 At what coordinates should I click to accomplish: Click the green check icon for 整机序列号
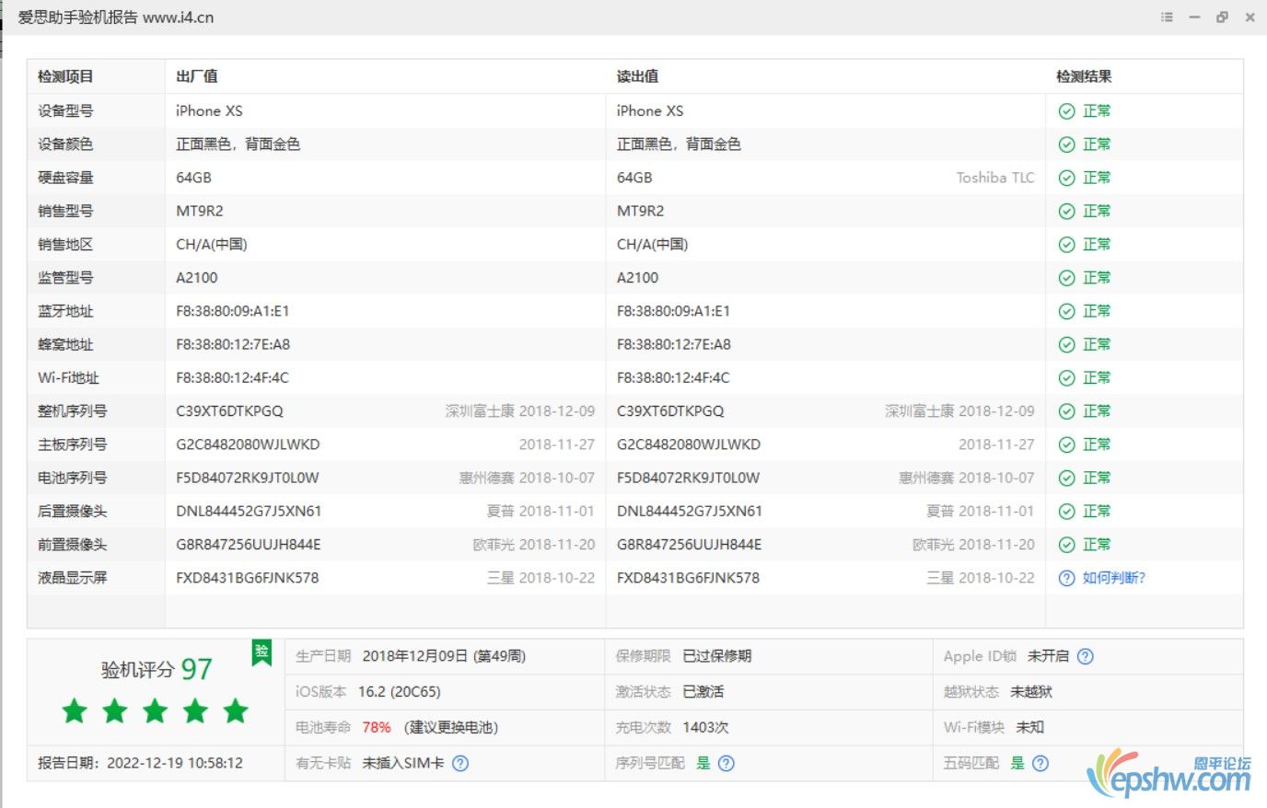(x=1066, y=411)
